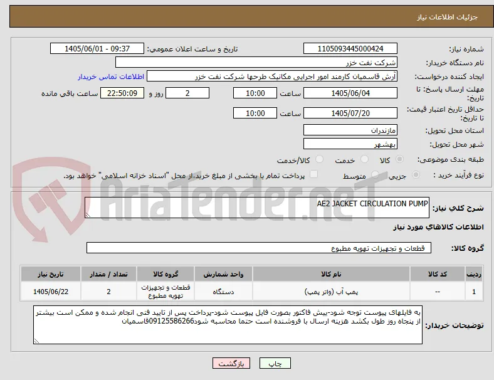
Task: Click the price validity time field 10:00
Action: (255, 113)
